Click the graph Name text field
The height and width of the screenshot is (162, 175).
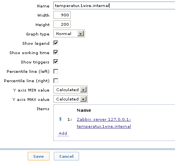[x=114, y=5]
